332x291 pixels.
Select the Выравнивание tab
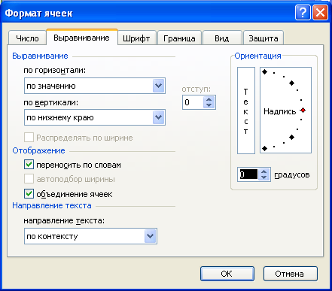(x=82, y=38)
